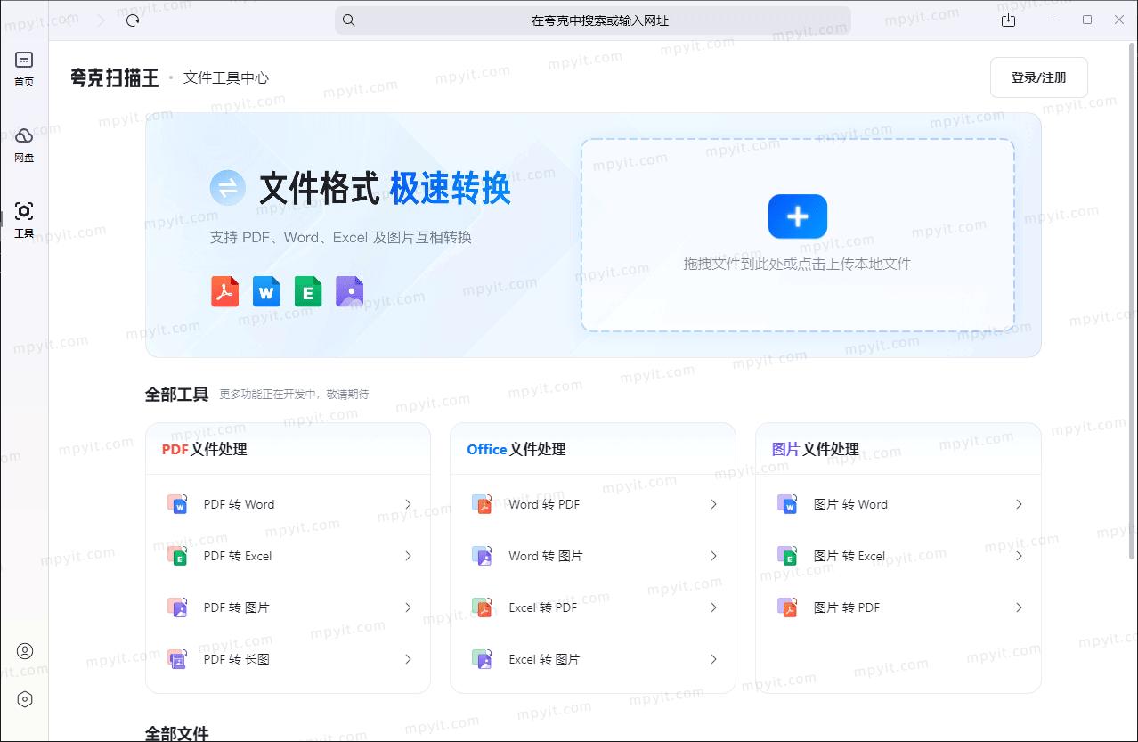Open 网盘 cloud drive from the sidebar
This screenshot has height=742, width=1138.
point(24,136)
